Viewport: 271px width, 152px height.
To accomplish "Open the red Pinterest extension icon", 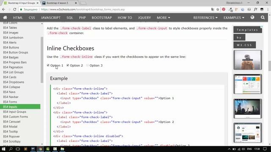I will tap(224, 9).
